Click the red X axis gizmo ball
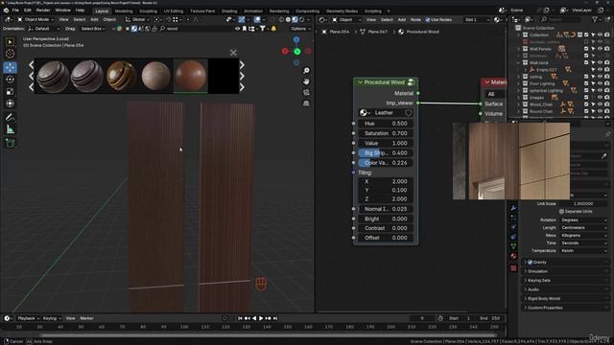This screenshot has height=345, width=614. click(285, 51)
